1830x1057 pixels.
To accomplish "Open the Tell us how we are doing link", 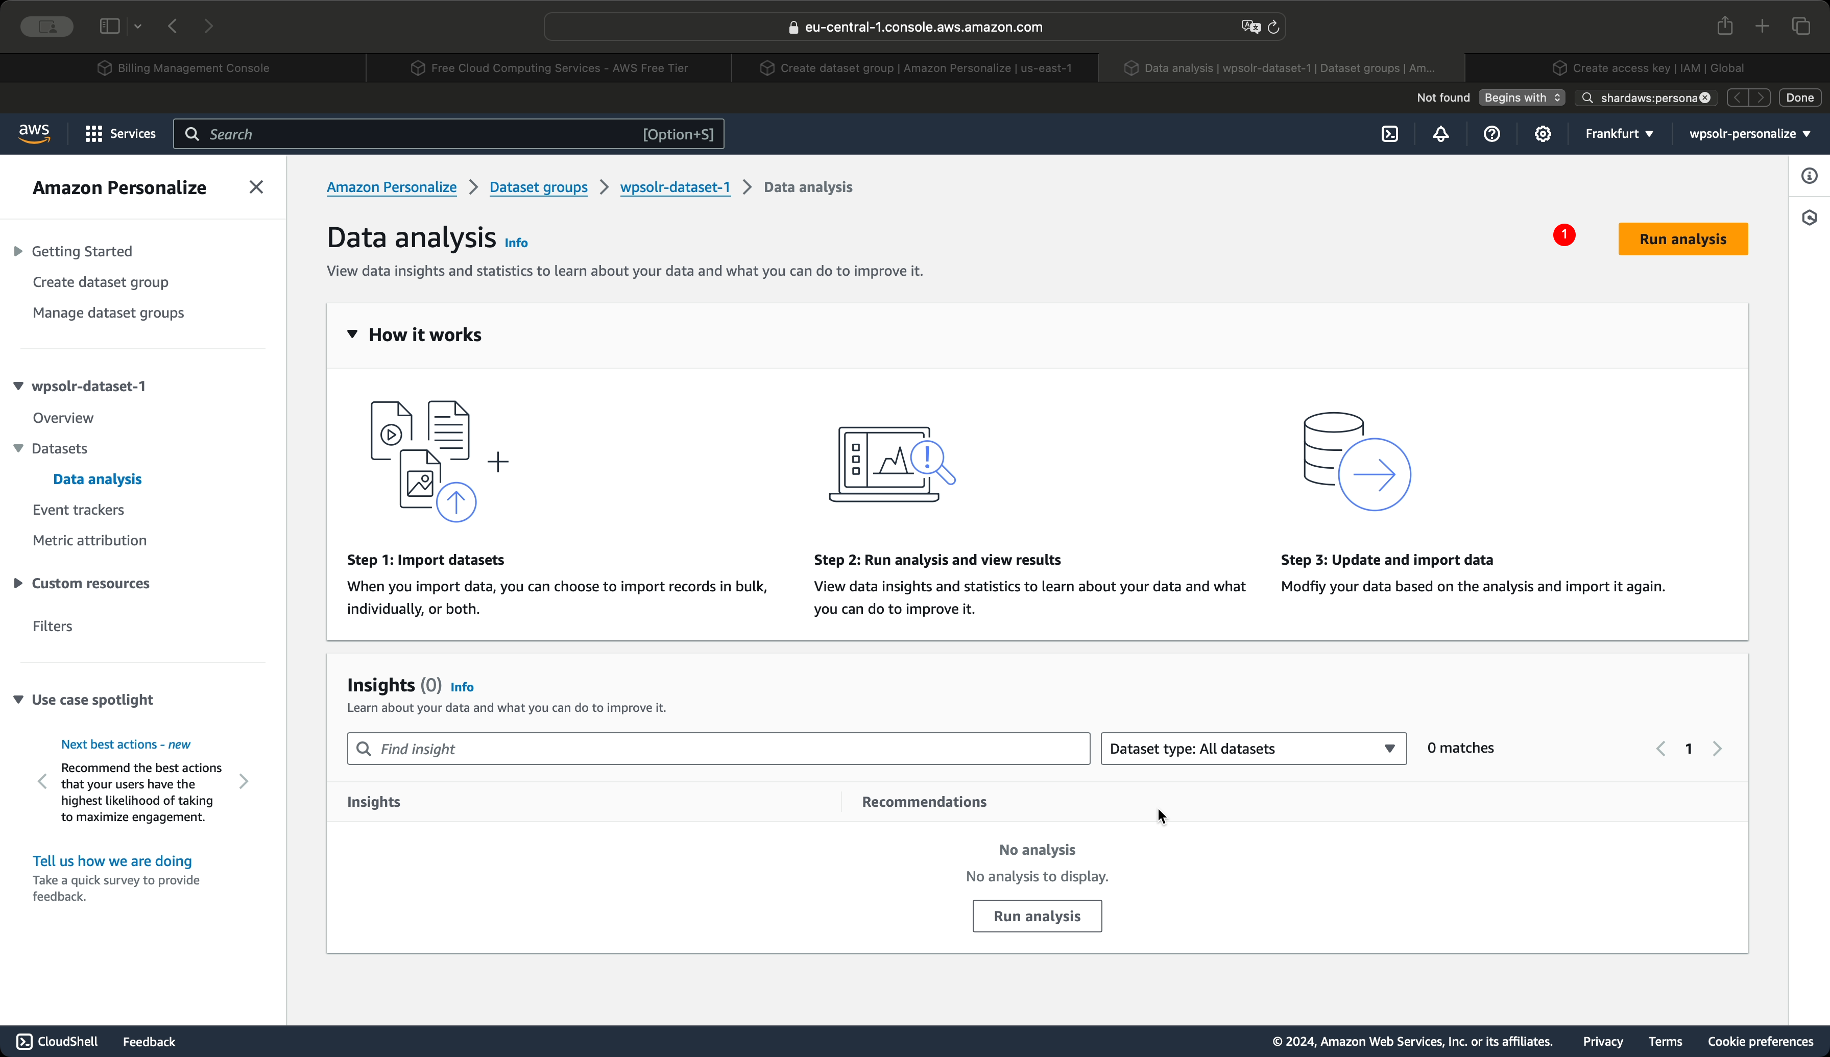I will [x=112, y=861].
